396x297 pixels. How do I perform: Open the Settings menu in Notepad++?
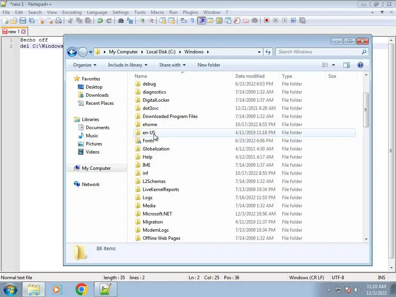coord(121,12)
